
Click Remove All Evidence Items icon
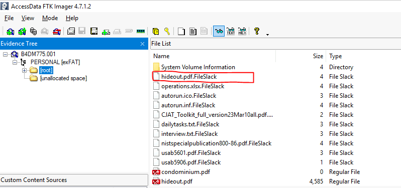pyautogui.click(x=57, y=32)
